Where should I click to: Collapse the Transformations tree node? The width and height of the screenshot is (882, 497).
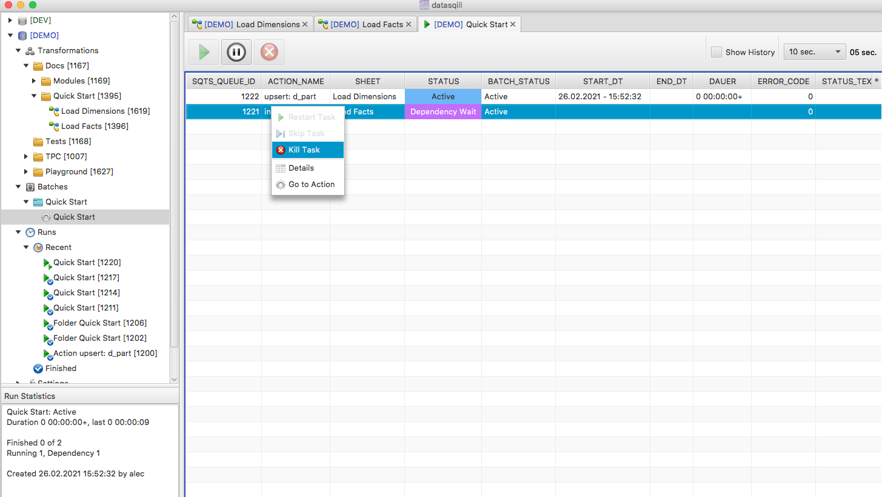pyautogui.click(x=18, y=51)
